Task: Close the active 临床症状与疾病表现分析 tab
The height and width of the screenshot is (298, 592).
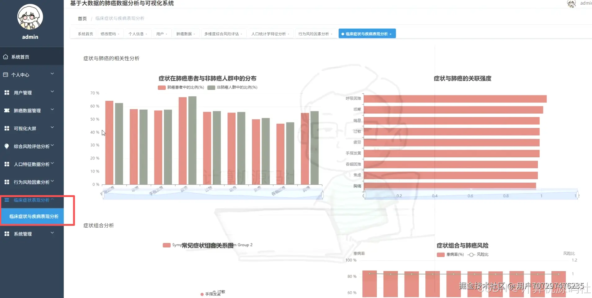Action: tap(391, 33)
